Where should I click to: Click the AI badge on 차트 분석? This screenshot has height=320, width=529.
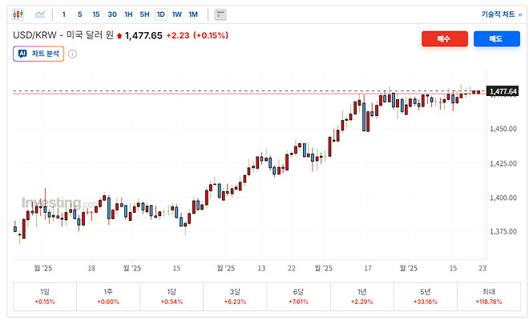point(22,54)
